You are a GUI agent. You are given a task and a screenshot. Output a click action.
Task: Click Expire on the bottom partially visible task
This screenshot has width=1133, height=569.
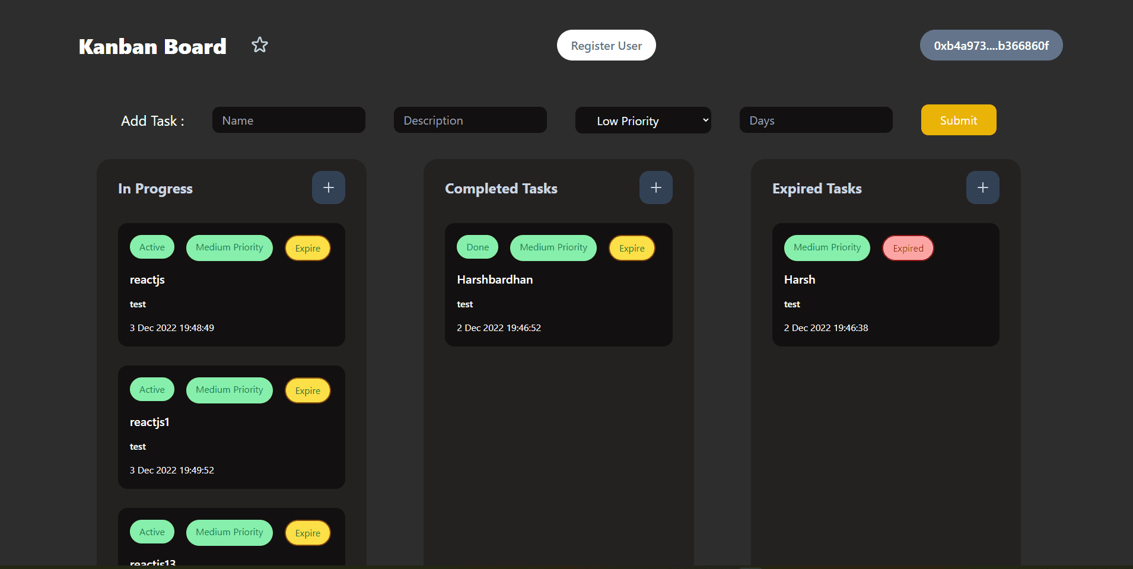[308, 533]
